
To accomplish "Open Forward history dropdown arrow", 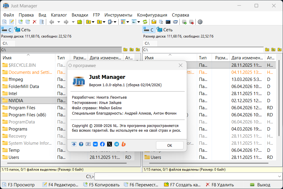I will tap(73, 22).
